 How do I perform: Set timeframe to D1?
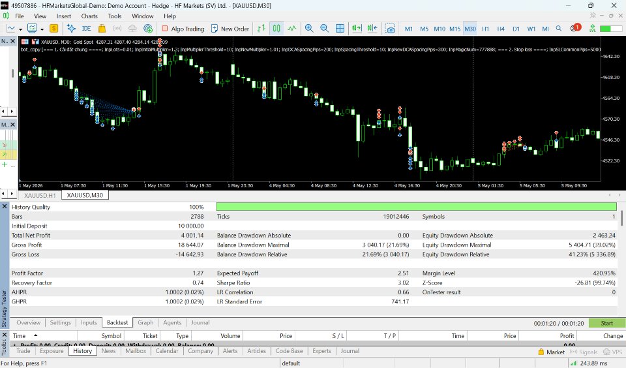click(x=516, y=29)
